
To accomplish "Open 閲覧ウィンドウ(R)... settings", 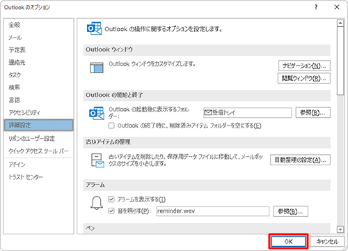I will [304, 78].
